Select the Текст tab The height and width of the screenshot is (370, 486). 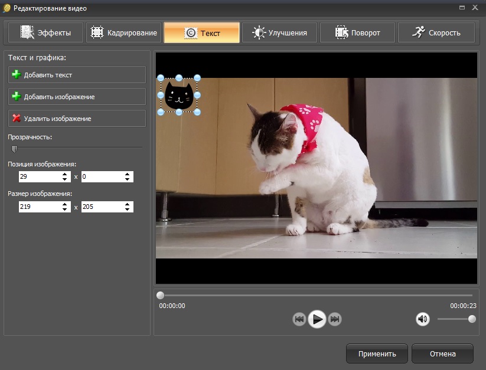tap(202, 32)
